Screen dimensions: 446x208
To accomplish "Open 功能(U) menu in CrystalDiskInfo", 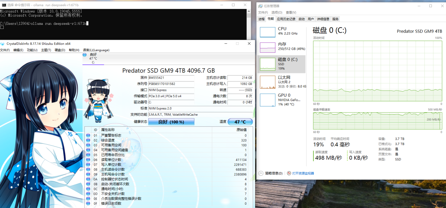I will (32, 50).
